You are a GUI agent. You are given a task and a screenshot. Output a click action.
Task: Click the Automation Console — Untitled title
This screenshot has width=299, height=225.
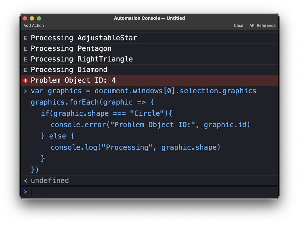pos(149,18)
